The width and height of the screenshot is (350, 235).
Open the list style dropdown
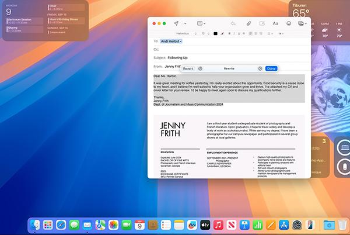270,33
